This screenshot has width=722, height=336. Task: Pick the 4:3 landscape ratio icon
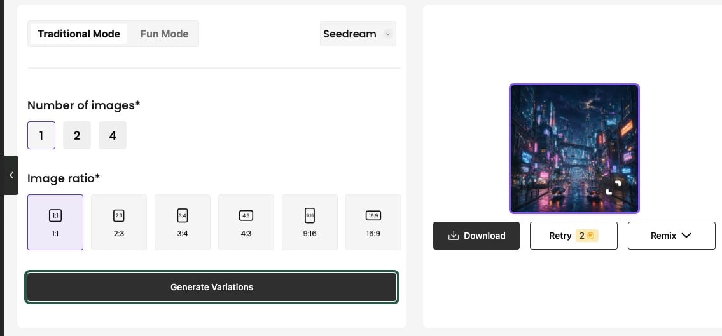(x=246, y=215)
